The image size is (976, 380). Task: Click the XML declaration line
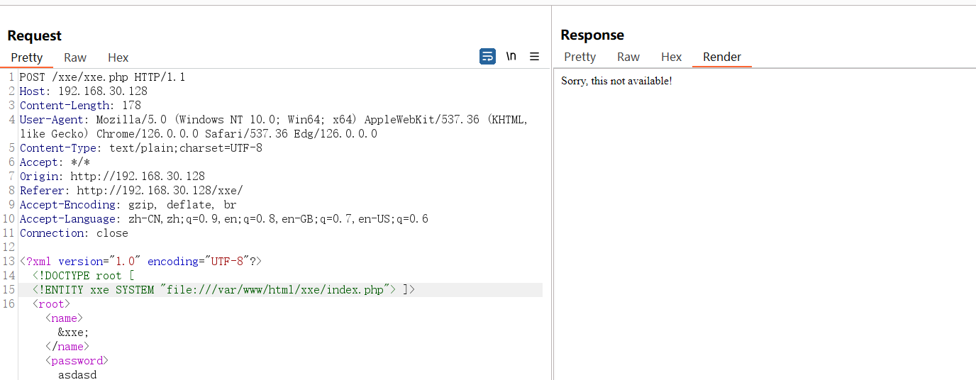(x=140, y=261)
